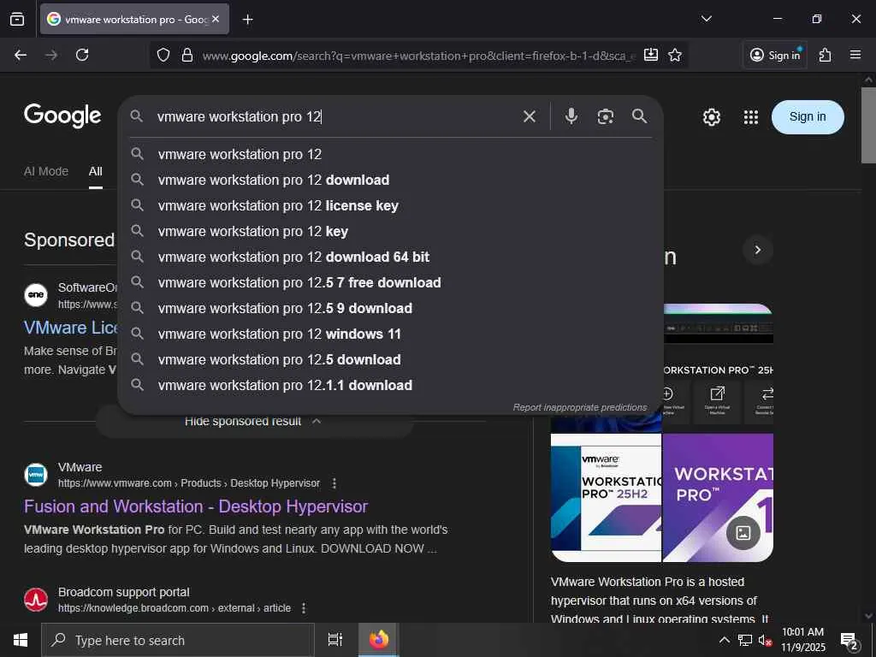Open muted volume tray icon
This screenshot has width=876, height=657.
(x=765, y=640)
